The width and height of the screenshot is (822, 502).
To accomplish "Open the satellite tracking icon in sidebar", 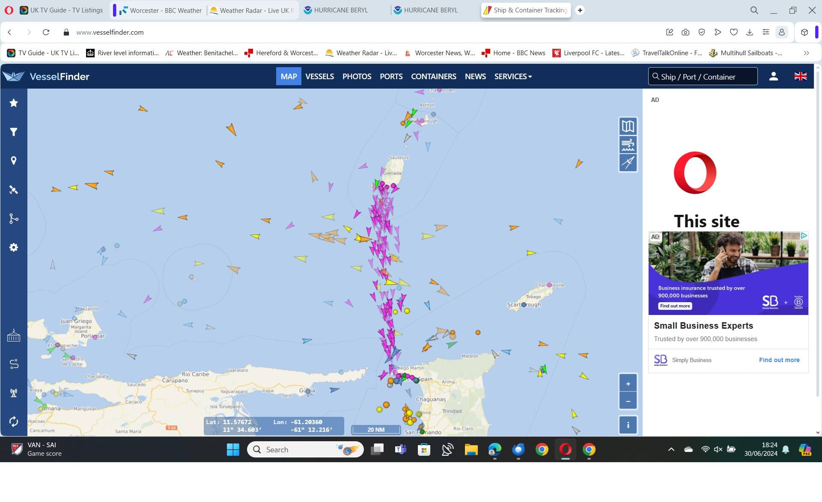I will [x=14, y=190].
